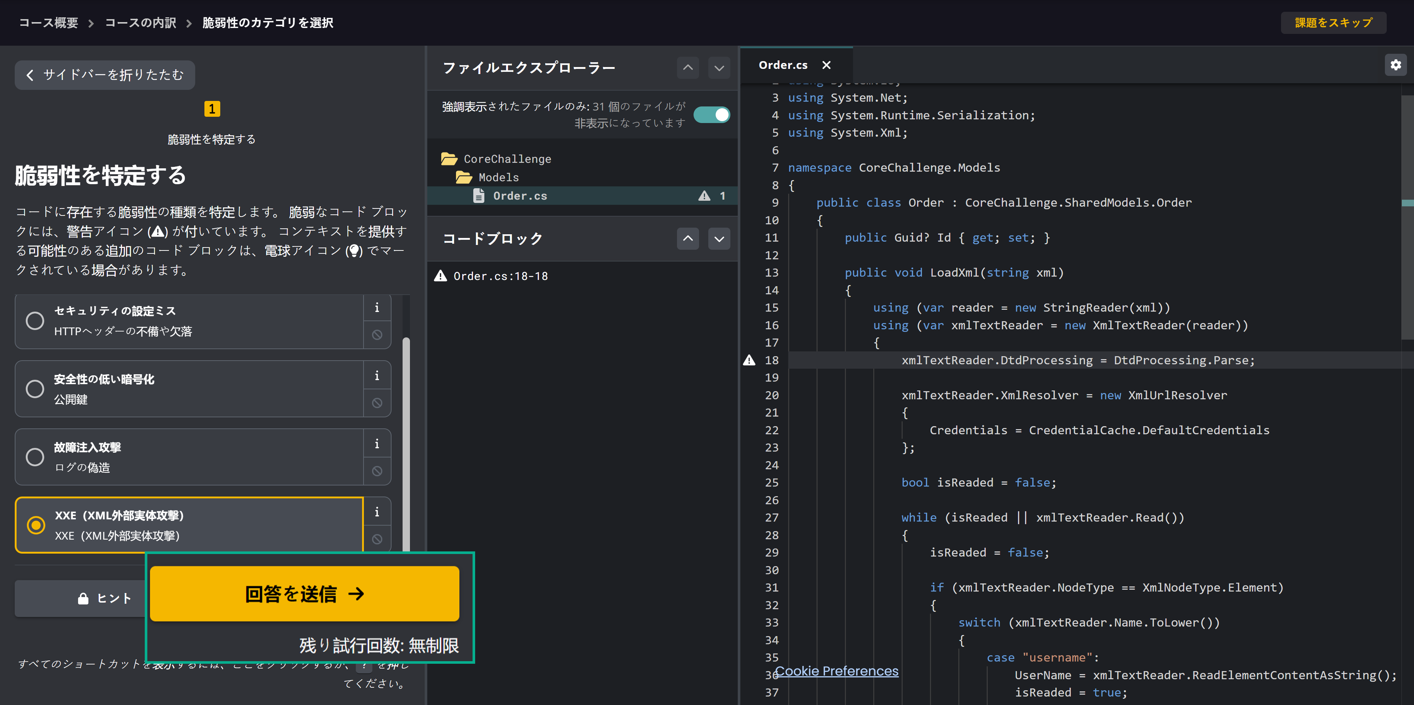
Task: Submit answer with 回答を送信 button
Action: [305, 593]
